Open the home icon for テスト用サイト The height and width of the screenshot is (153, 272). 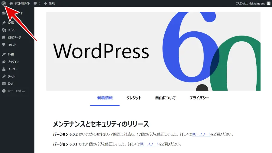coord(11,3)
